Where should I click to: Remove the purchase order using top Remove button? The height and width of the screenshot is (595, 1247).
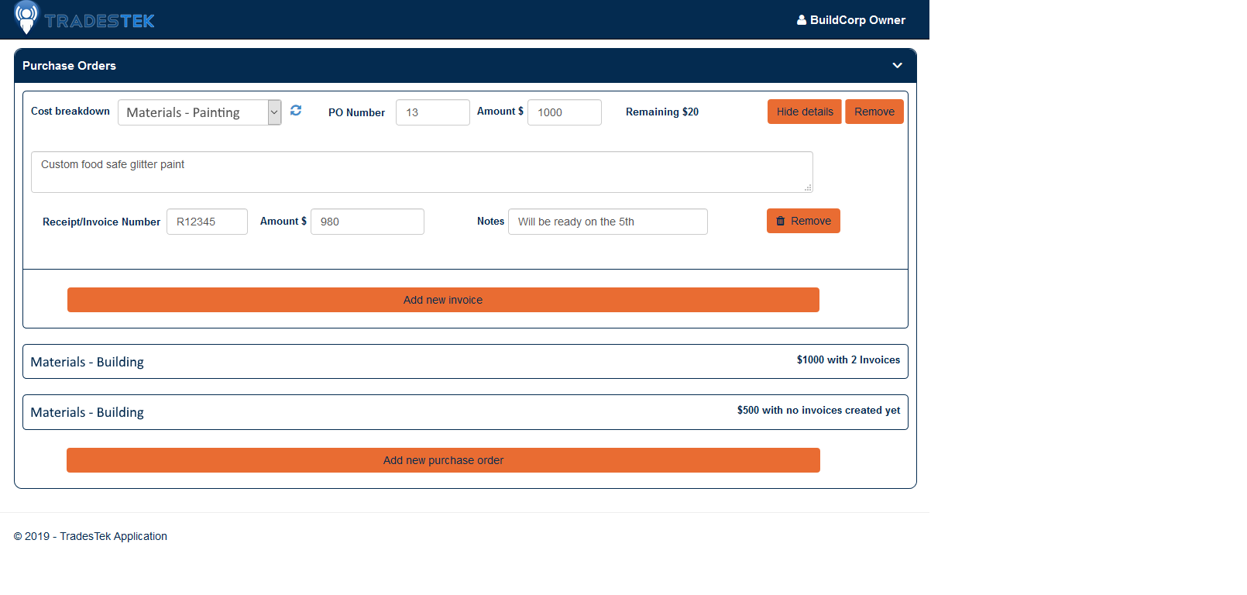(x=874, y=112)
